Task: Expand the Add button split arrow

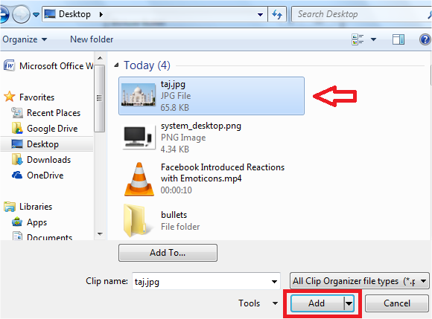Action: coord(349,303)
